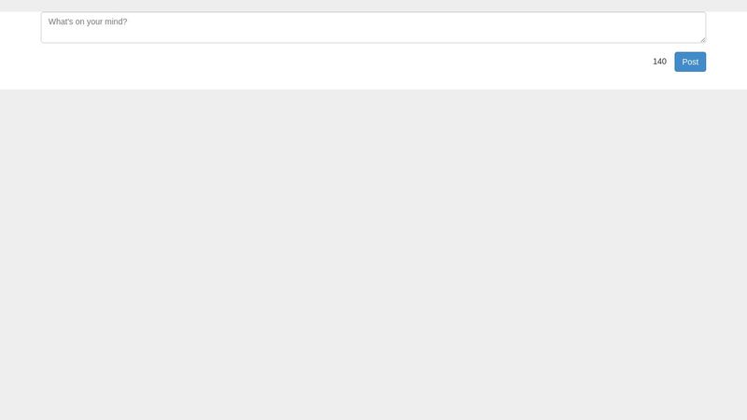The image size is (747, 420).
Task: Select the 140 character counter
Action: 659,62
